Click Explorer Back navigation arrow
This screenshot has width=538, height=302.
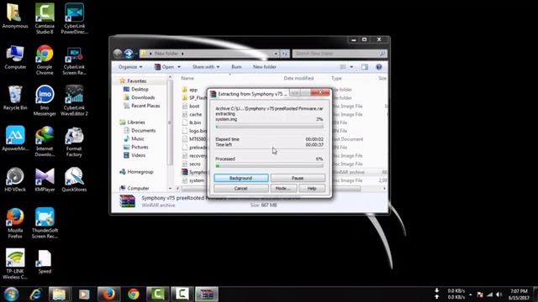(x=118, y=54)
